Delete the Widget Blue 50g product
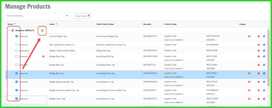Image resolution: width=272 pixels, height=108 pixels. coord(259,73)
